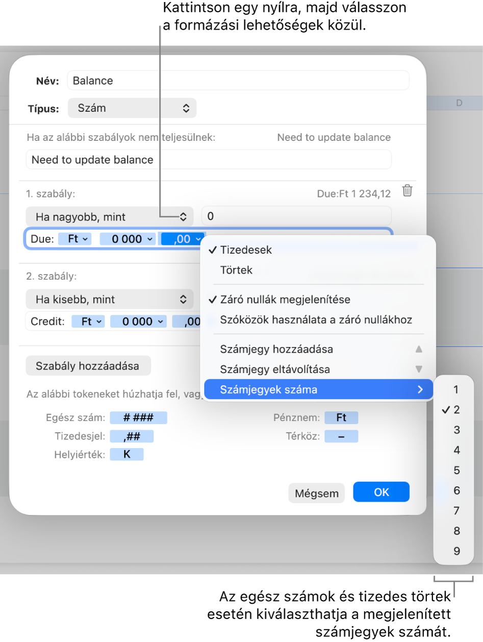Click the Due: label text in rule 1
Screen dimensions: 483x642
[x=42, y=239]
